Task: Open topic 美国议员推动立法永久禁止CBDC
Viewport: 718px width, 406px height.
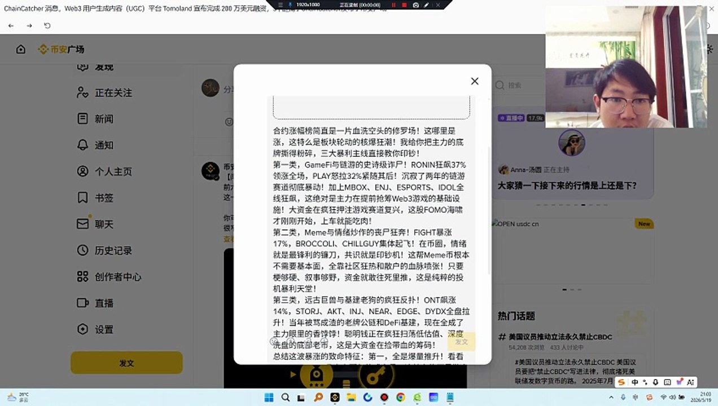Action: coord(561,337)
